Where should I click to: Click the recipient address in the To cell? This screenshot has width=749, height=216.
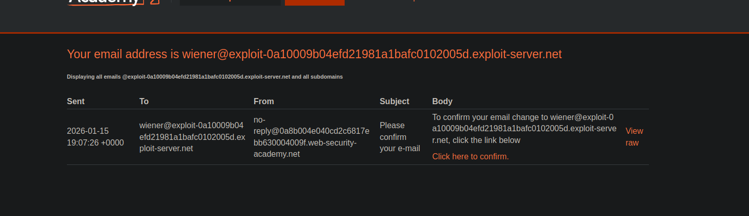pyautogui.click(x=192, y=137)
